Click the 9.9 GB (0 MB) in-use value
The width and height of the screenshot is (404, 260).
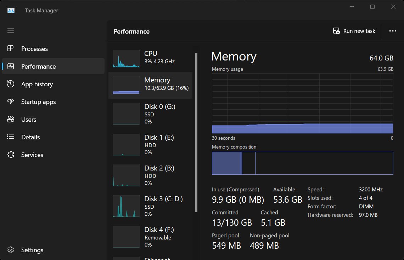[238, 200]
